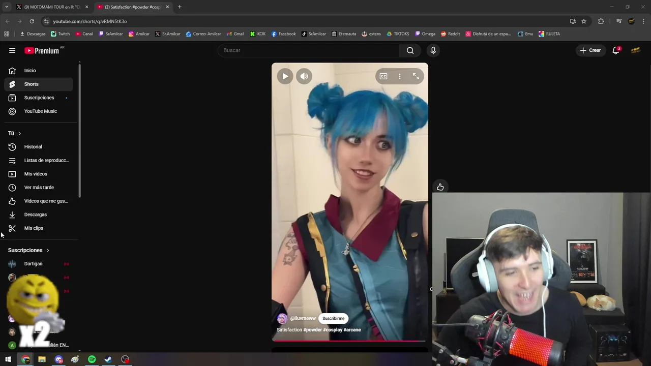Open OBS Studio from the taskbar
Image resolution: width=651 pixels, height=366 pixels.
point(125,359)
